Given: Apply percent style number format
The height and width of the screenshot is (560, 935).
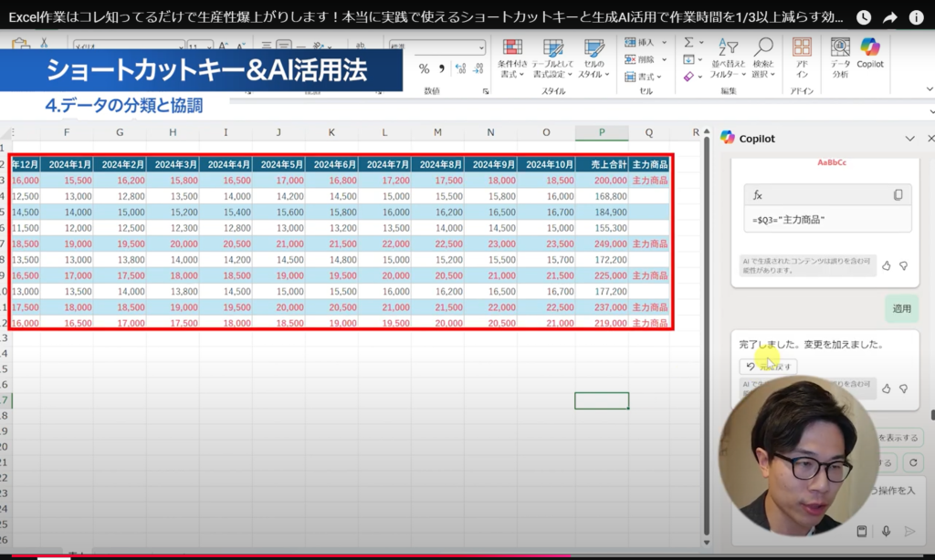Looking at the screenshot, I should coord(424,68).
